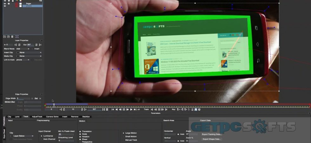Track backwards button
This screenshot has height=143, width=311.
[x=152, y=109]
